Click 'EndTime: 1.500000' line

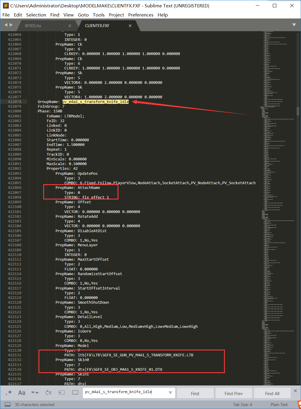pos(66,144)
